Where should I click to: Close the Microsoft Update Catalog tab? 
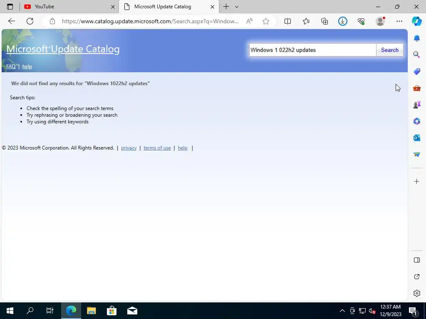point(212,7)
